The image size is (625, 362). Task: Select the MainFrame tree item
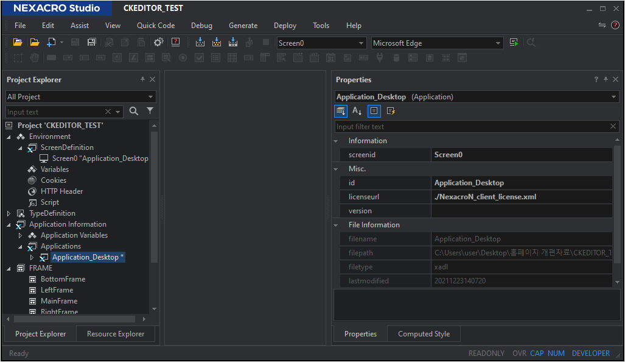[58, 301]
